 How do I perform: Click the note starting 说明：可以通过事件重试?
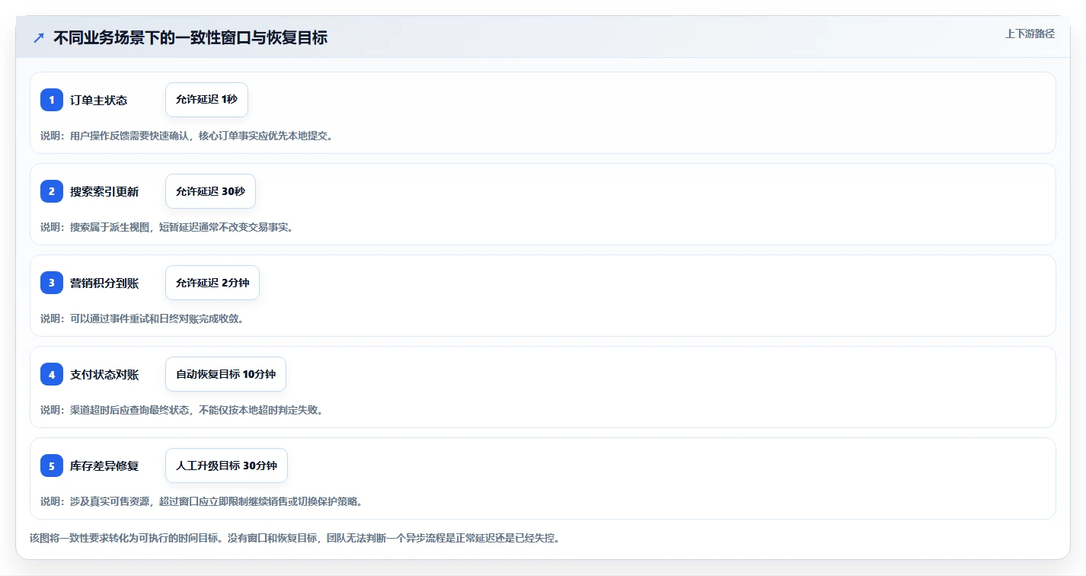pyautogui.click(x=142, y=318)
